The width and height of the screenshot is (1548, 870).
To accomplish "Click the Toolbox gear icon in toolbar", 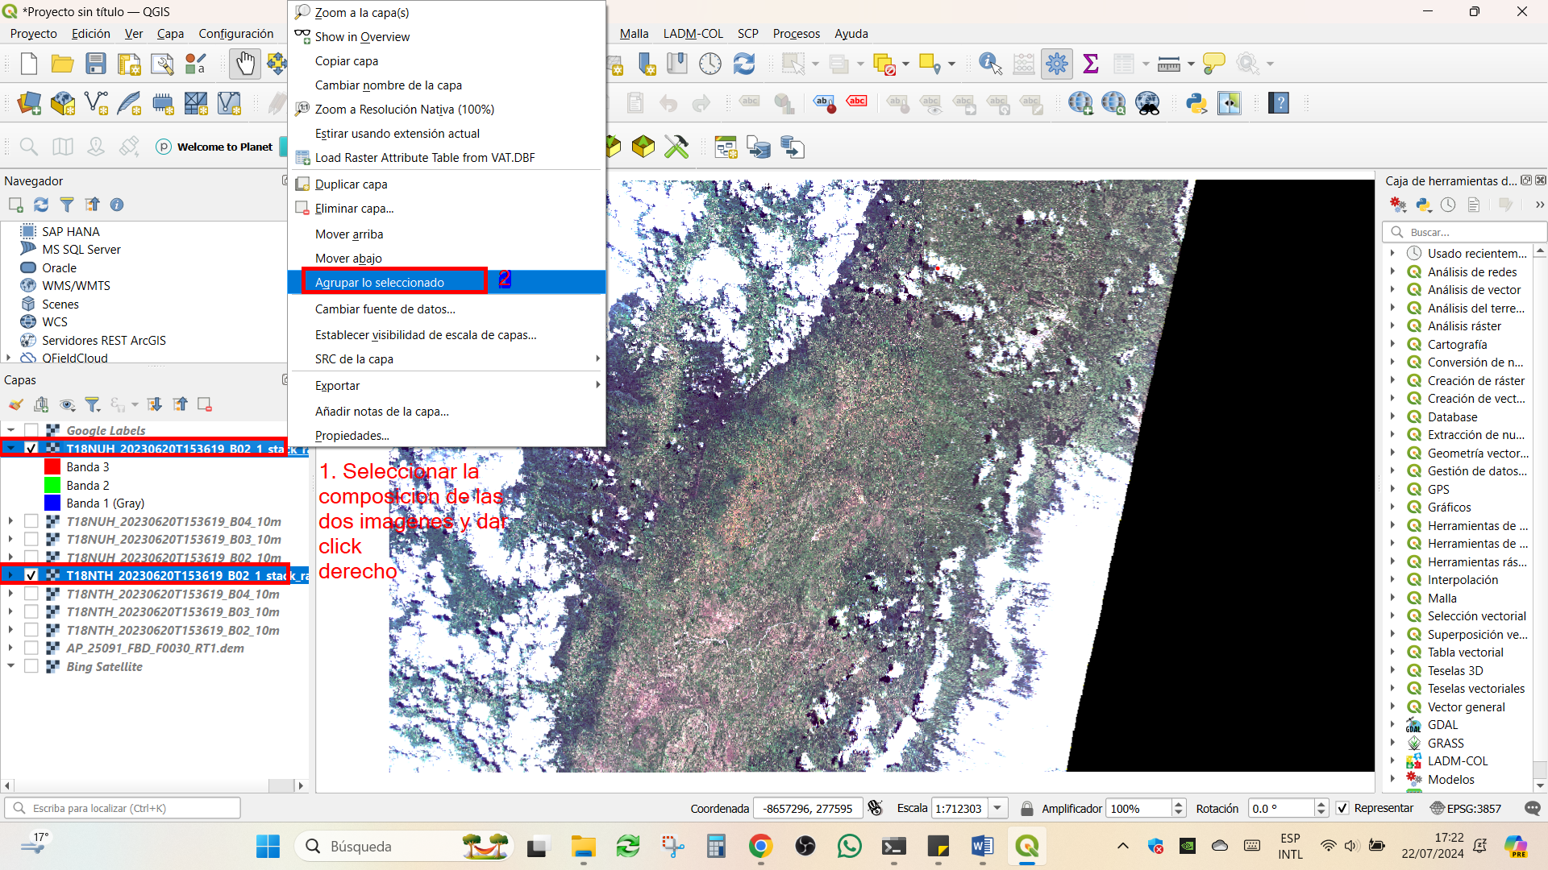I will [x=1057, y=64].
